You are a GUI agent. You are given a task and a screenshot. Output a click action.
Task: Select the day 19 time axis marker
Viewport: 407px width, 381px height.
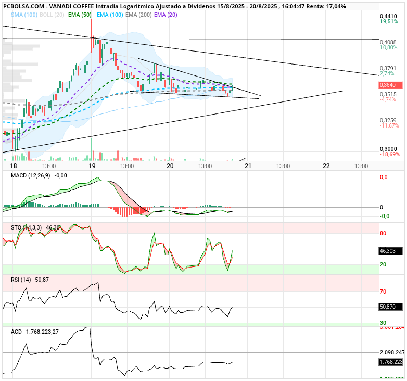(92, 166)
